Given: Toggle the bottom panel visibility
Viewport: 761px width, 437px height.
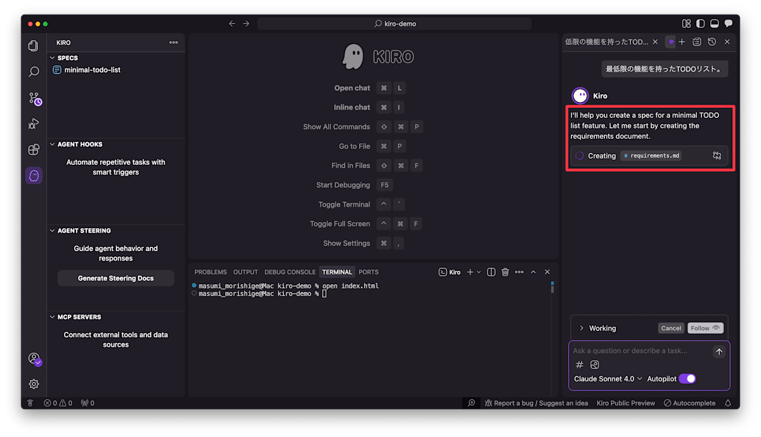Looking at the screenshot, I should point(714,23).
